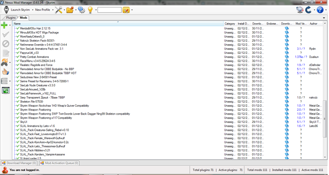Click download icon in SLAL_Pack-Nibbles-v3.21 row
329x175 pixels.
[286, 150]
